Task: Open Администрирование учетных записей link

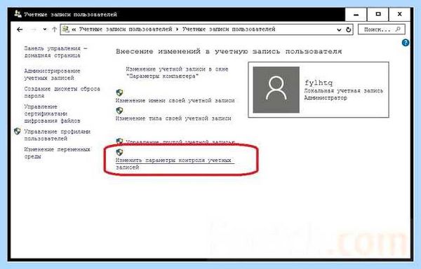Action: coord(52,74)
